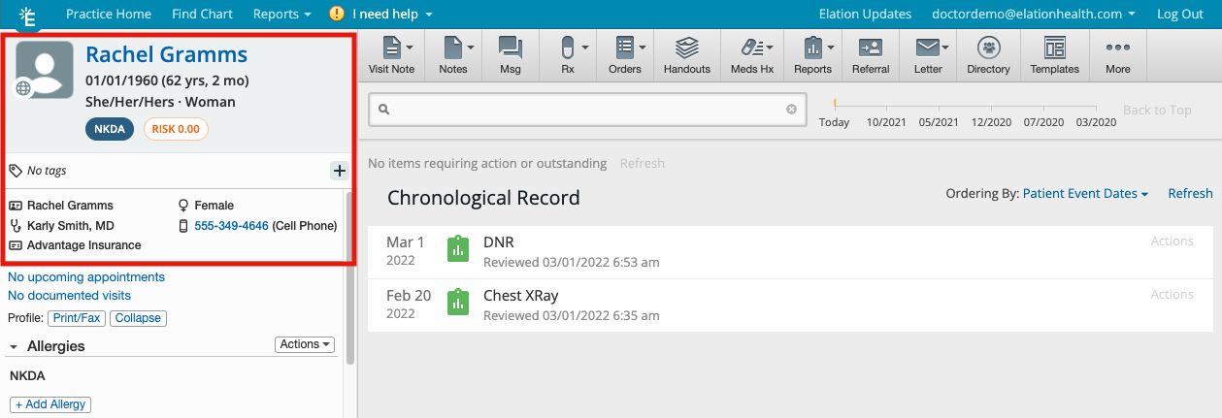Click the Add Allergy button
The width and height of the screenshot is (1222, 418).
pyautogui.click(x=50, y=404)
